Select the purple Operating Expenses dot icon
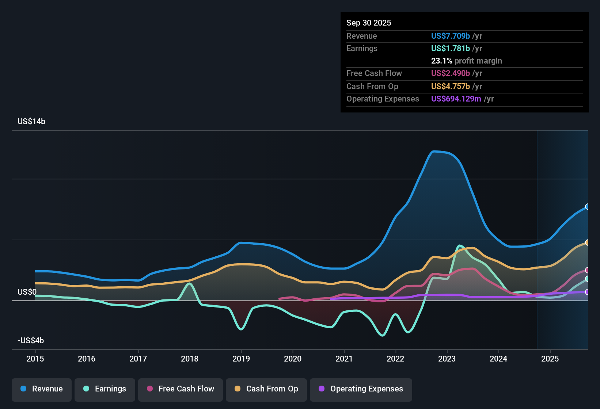The width and height of the screenshot is (600, 409). point(321,389)
